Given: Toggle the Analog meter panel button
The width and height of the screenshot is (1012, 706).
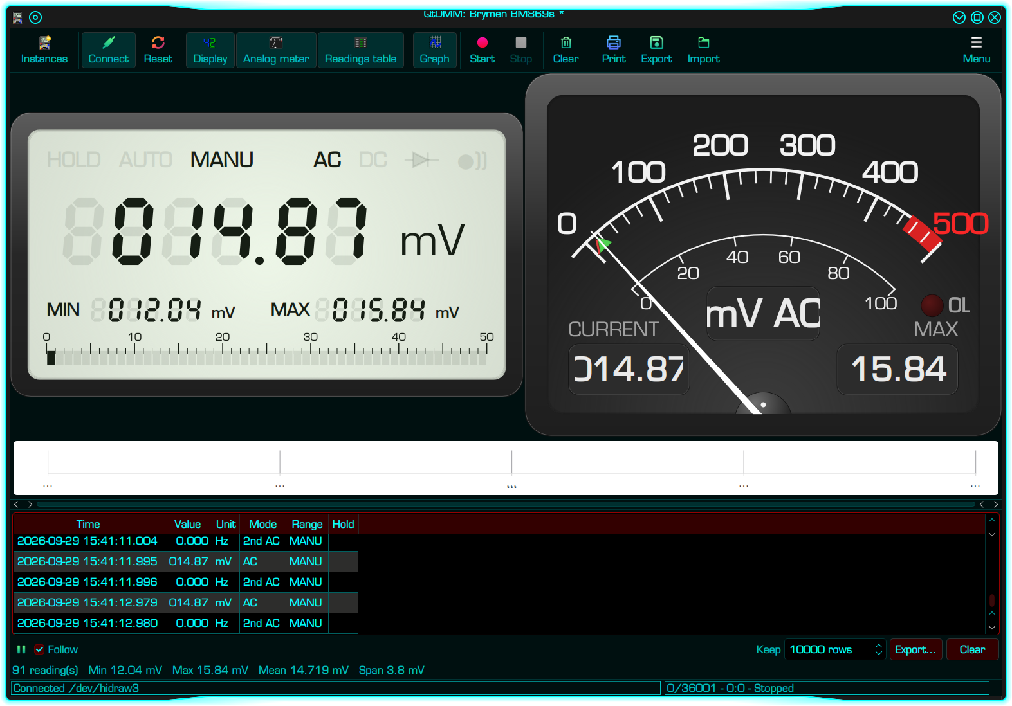Looking at the screenshot, I should coord(276,50).
